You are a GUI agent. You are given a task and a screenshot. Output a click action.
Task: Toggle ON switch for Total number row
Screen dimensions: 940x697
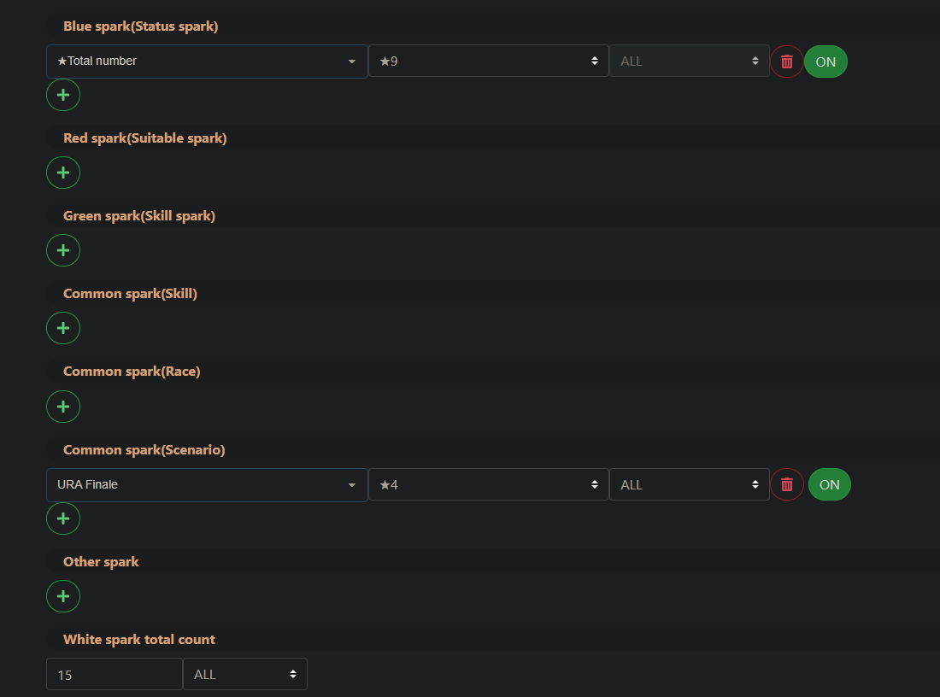point(825,61)
